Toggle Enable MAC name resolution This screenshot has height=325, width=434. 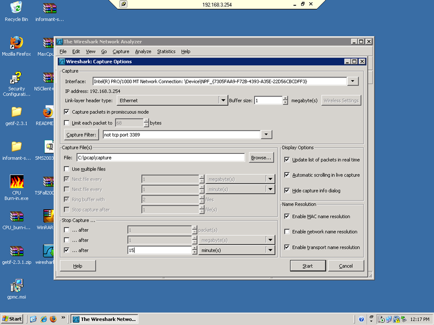pyautogui.click(x=287, y=216)
